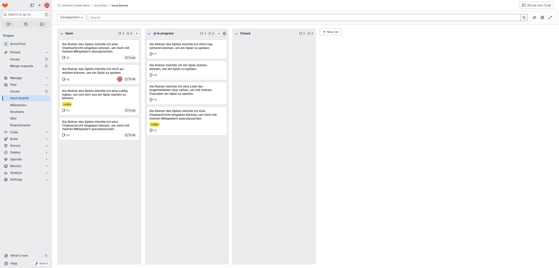Click yellow Lobby label on issue #3

[x=67, y=104]
